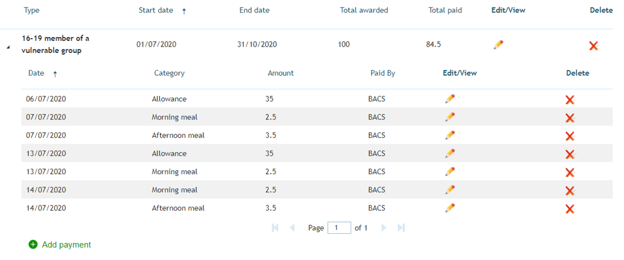Focus the page number input box

[339, 228]
